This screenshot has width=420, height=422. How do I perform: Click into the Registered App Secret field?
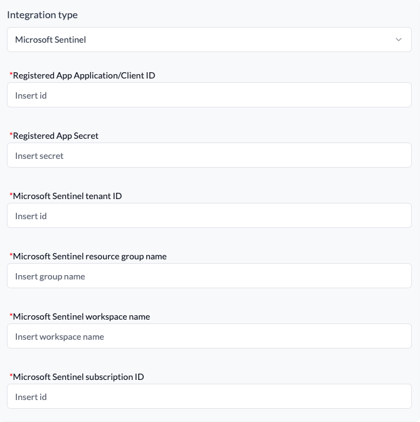click(209, 155)
